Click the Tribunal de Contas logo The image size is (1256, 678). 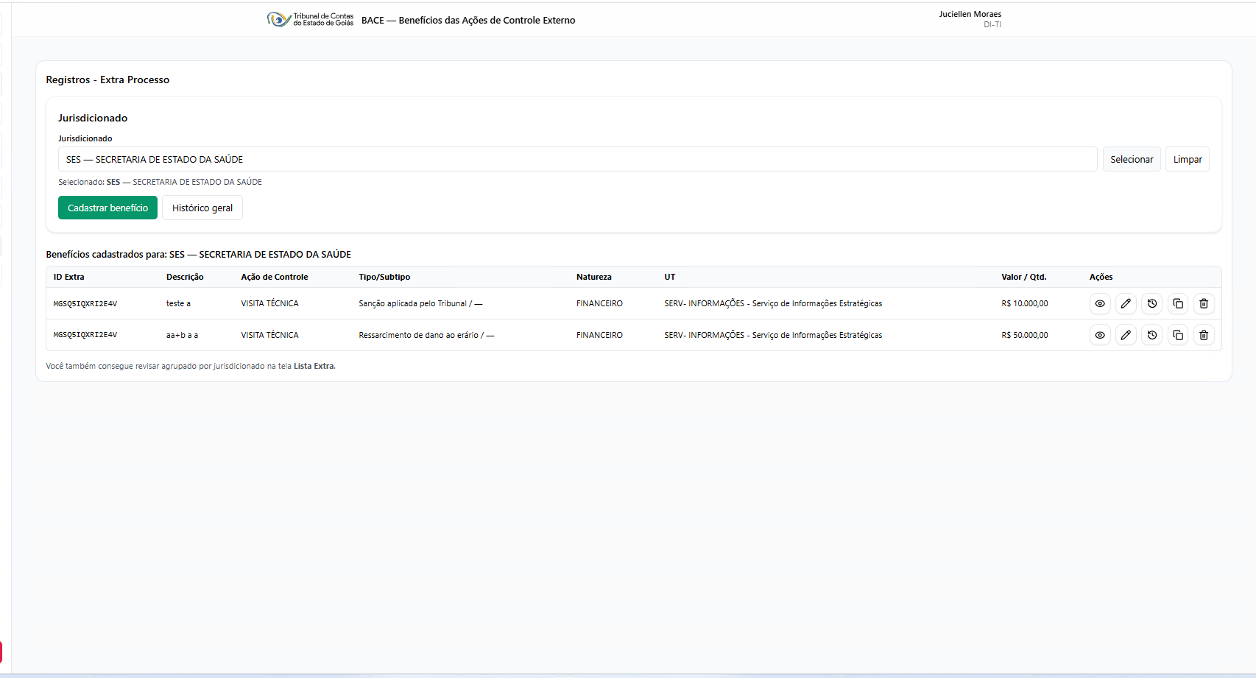click(310, 20)
